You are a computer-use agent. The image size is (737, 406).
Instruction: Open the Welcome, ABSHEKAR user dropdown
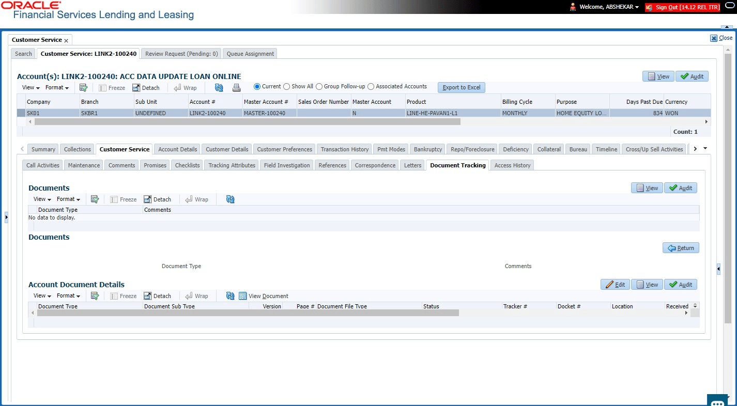[609, 7]
